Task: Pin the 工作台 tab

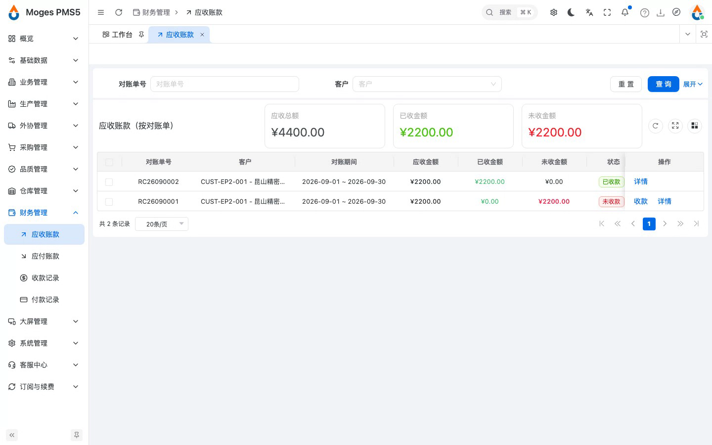Action: pos(141,35)
